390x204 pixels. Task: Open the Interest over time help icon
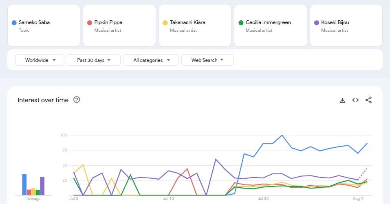pyautogui.click(x=77, y=100)
